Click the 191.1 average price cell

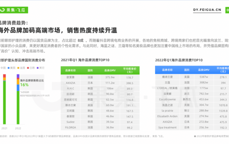130,106
